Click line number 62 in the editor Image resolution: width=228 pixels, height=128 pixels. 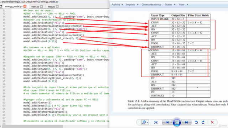[x=4, y=103]
